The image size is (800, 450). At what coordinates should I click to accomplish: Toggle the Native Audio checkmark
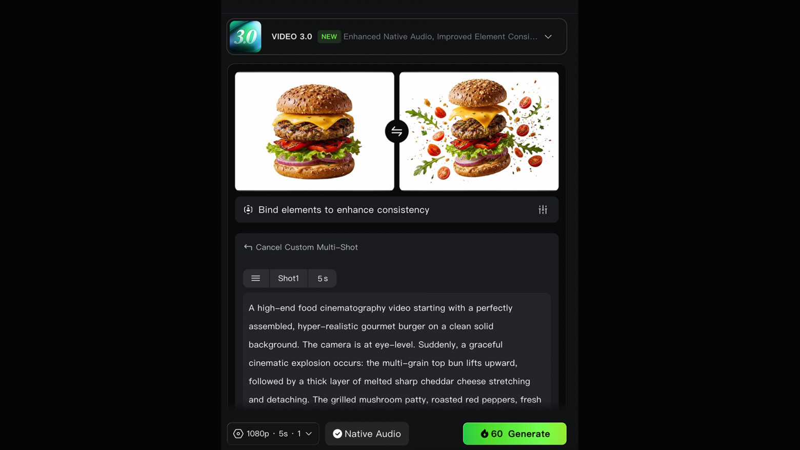tap(337, 434)
